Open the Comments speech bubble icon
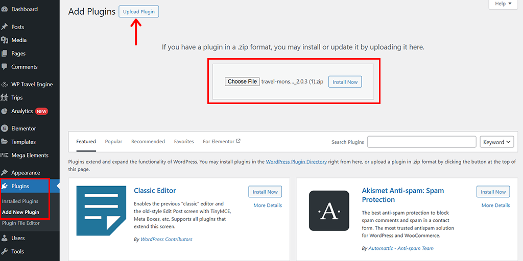This screenshot has height=261, width=523. coord(5,67)
